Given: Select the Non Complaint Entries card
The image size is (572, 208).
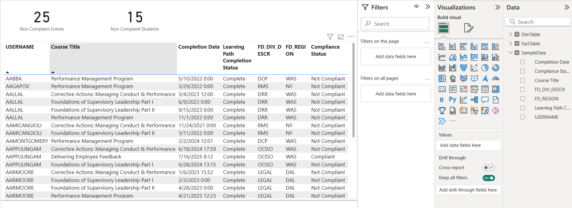Looking at the screenshot, I should click(x=42, y=20).
